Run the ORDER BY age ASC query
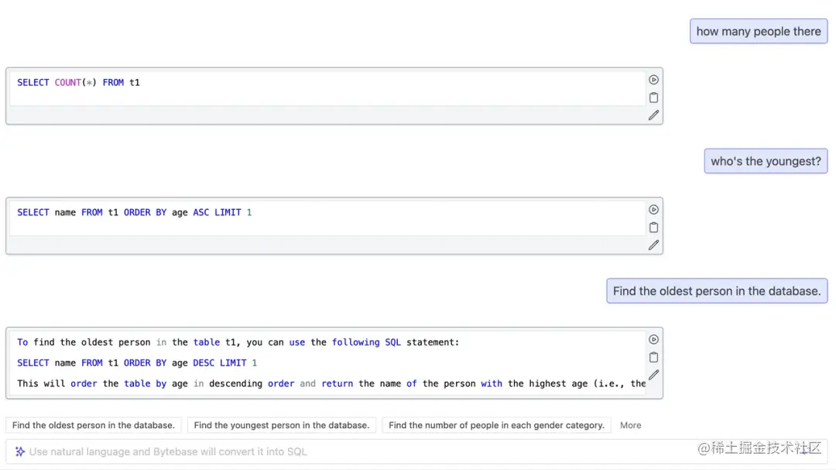 (x=653, y=210)
